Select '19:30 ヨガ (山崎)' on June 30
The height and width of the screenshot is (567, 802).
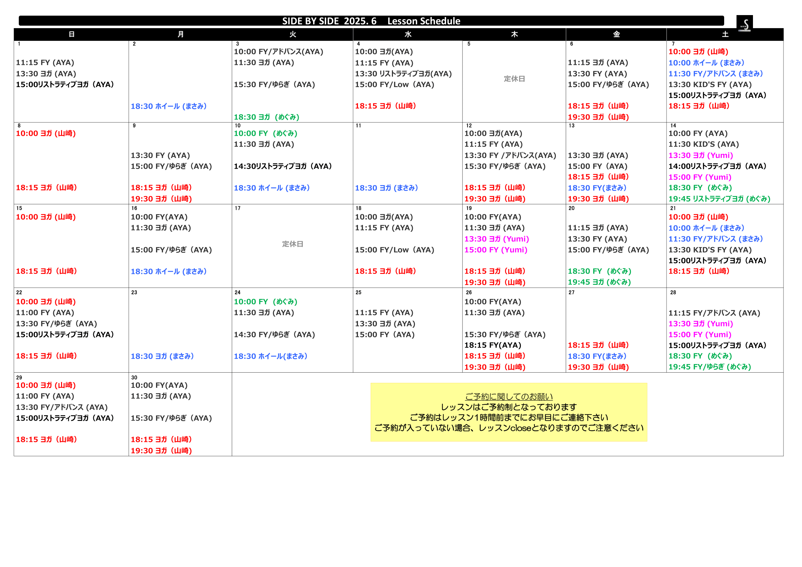tap(161, 451)
